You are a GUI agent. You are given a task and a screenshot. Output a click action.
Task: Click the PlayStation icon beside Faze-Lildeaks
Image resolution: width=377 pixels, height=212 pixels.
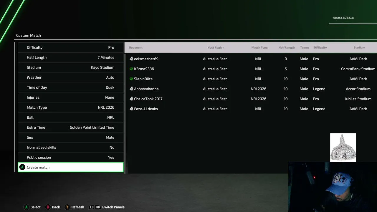click(131, 109)
